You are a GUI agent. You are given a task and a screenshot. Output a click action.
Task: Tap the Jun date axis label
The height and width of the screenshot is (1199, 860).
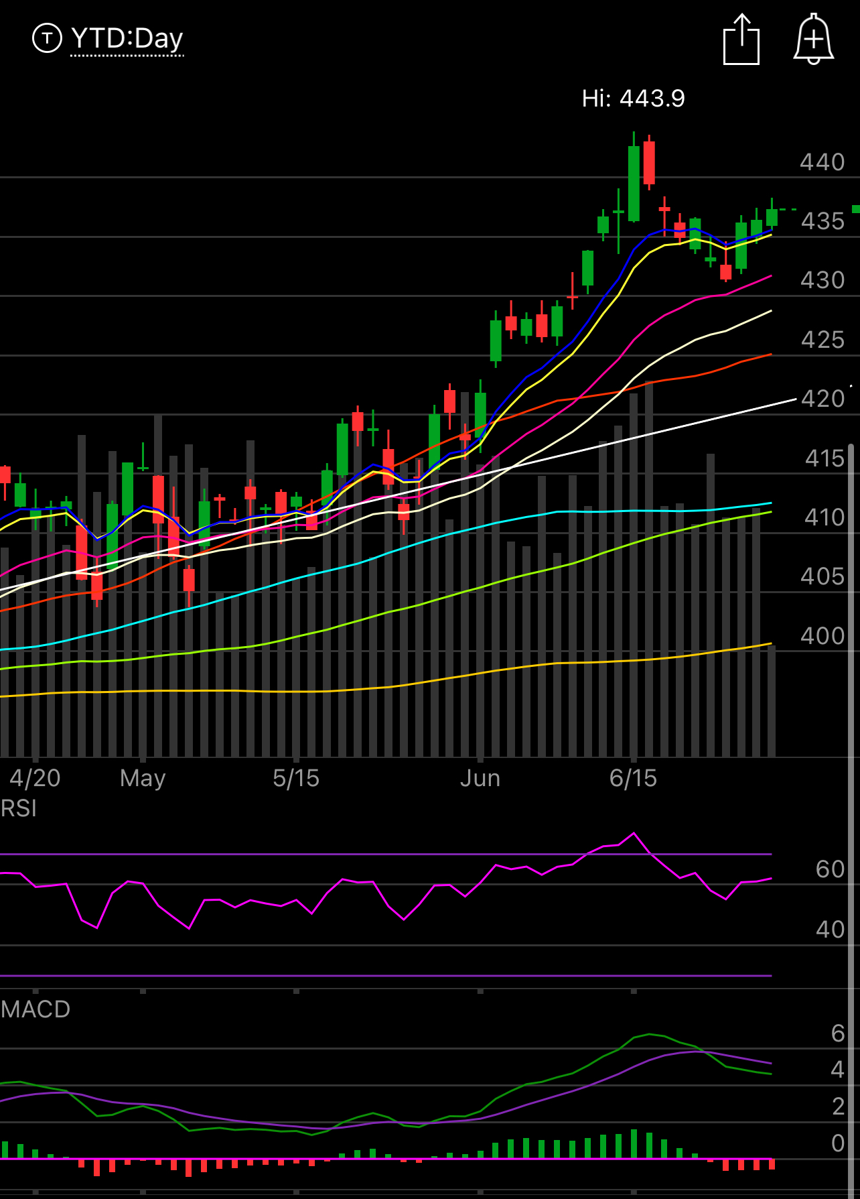tap(480, 778)
